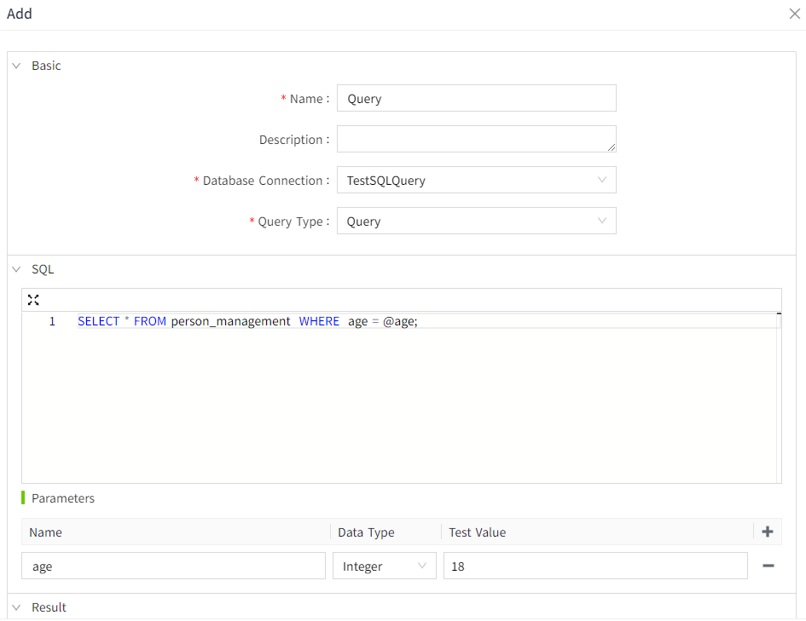This screenshot has height=621, width=806.
Task: Click the age parameter name field
Action: [173, 566]
